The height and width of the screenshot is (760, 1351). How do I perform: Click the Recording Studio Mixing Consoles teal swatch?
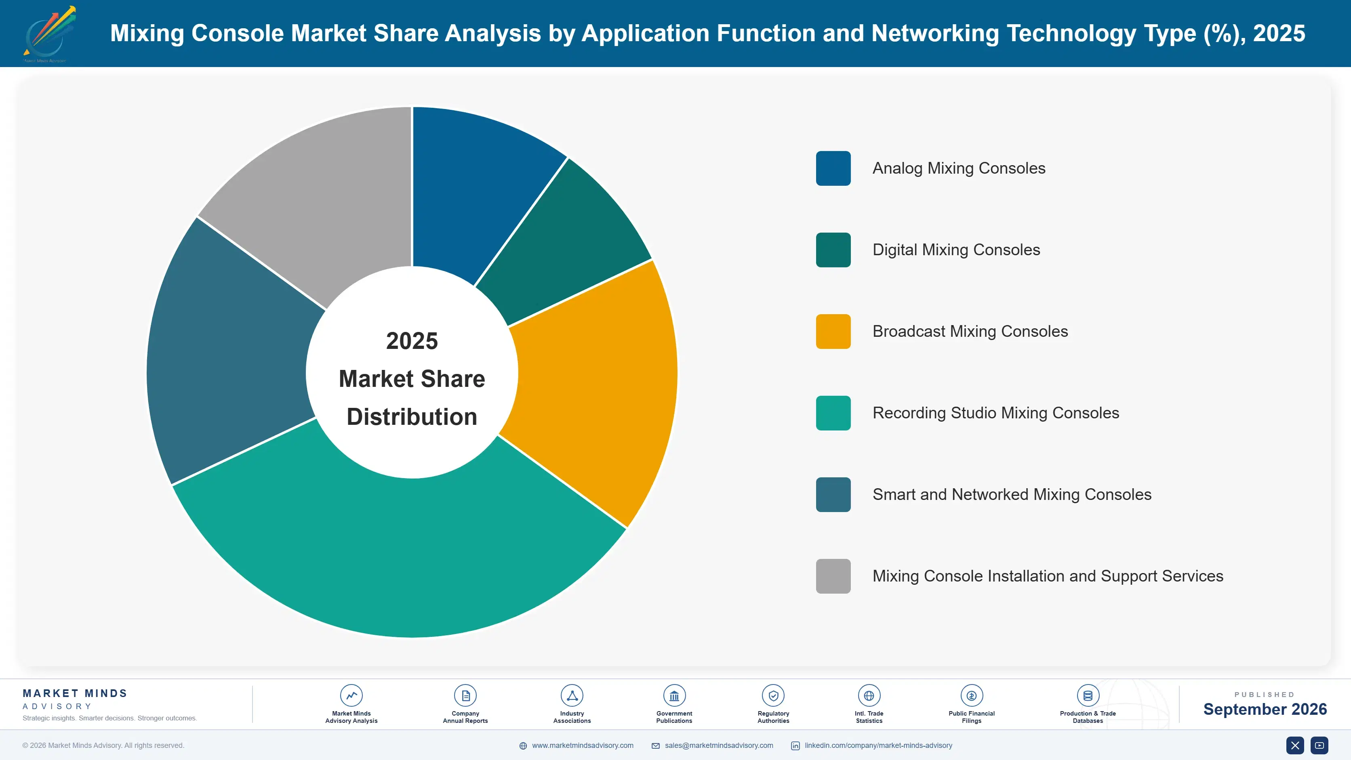833,413
